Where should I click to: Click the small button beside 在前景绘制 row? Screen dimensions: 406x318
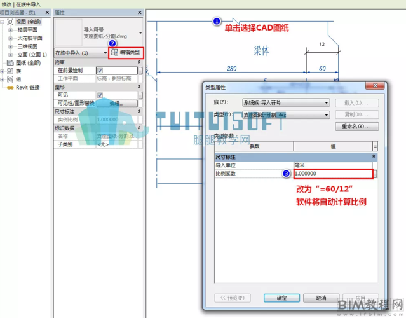(x=140, y=71)
